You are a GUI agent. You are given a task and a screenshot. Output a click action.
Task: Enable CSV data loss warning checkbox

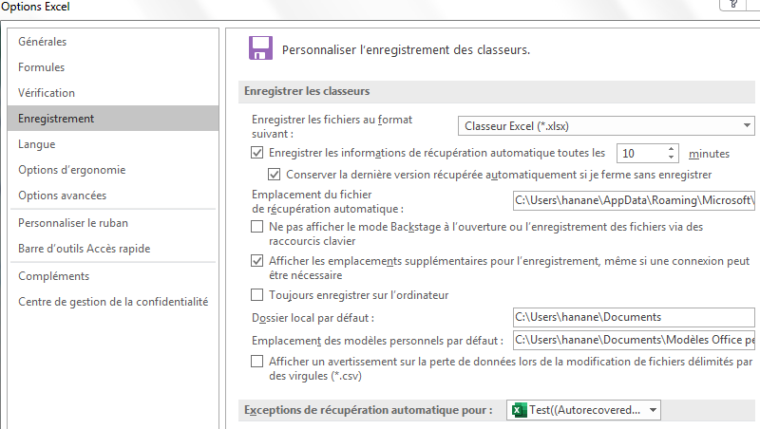[x=257, y=362]
